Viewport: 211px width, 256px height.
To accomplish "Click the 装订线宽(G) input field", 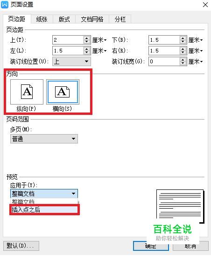I will point(164,61).
